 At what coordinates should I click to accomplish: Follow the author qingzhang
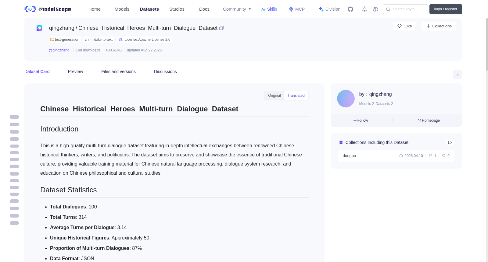pos(361,121)
